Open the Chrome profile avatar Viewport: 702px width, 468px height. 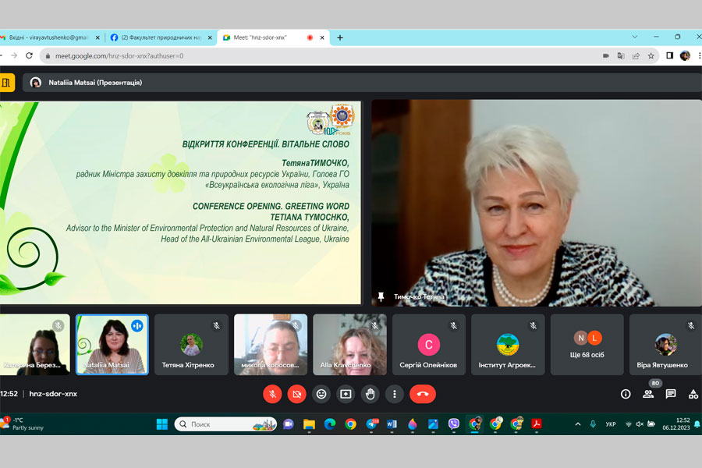(x=685, y=55)
